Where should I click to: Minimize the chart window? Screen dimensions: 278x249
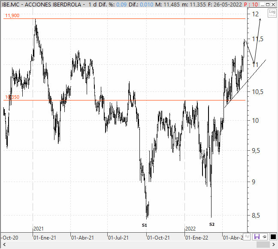(263, 4)
